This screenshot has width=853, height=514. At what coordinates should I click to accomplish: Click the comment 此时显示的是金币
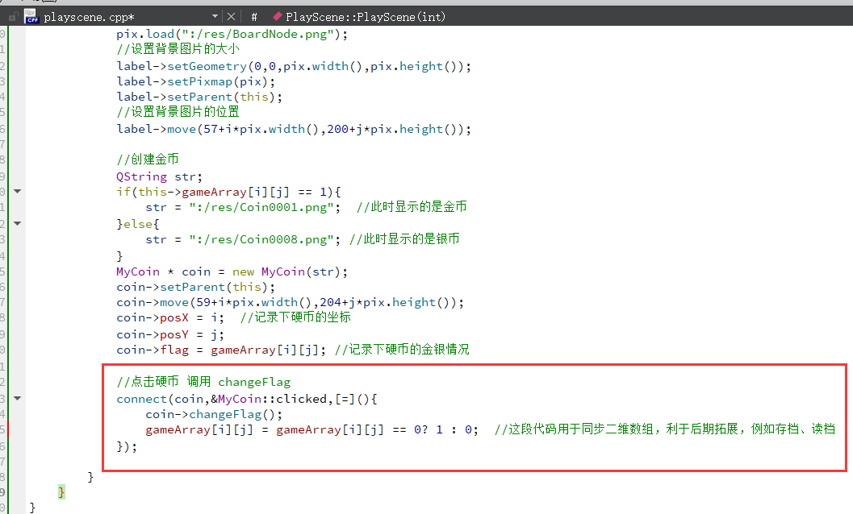pos(412,207)
